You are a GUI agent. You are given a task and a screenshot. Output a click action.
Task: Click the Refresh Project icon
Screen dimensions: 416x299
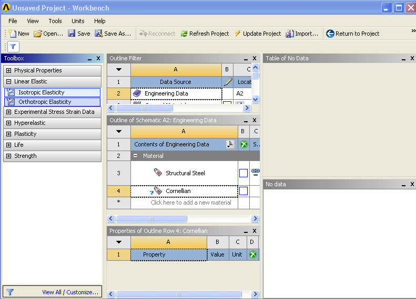point(184,34)
